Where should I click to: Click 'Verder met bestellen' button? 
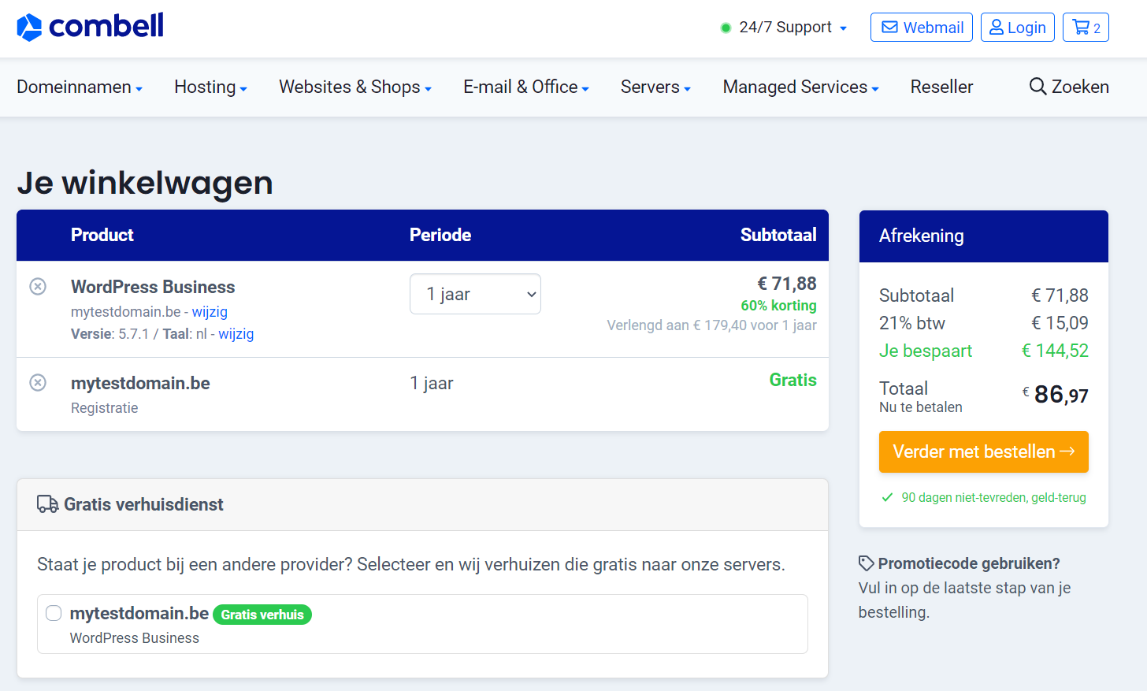point(984,451)
